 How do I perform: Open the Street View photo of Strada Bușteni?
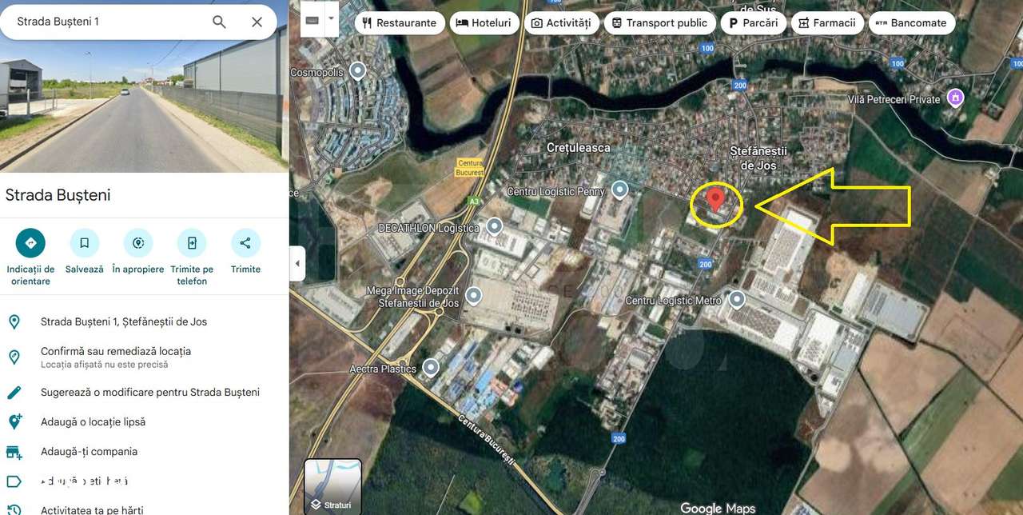(x=144, y=106)
